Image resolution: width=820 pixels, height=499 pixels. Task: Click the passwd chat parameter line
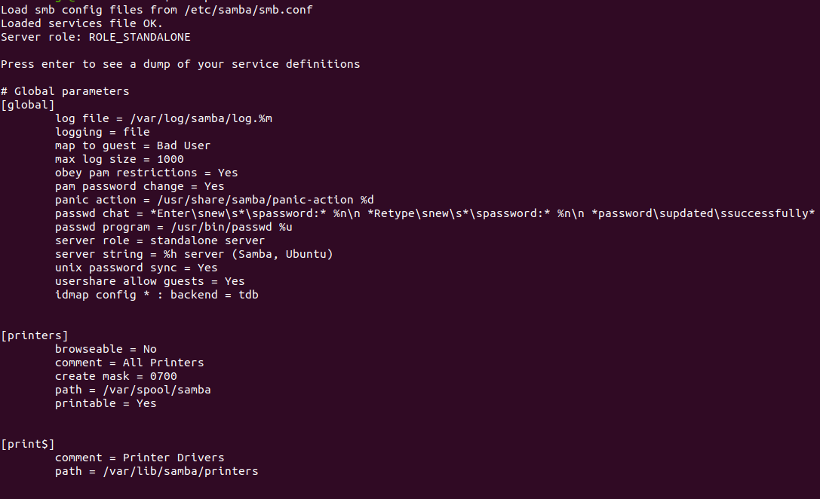[435, 214]
